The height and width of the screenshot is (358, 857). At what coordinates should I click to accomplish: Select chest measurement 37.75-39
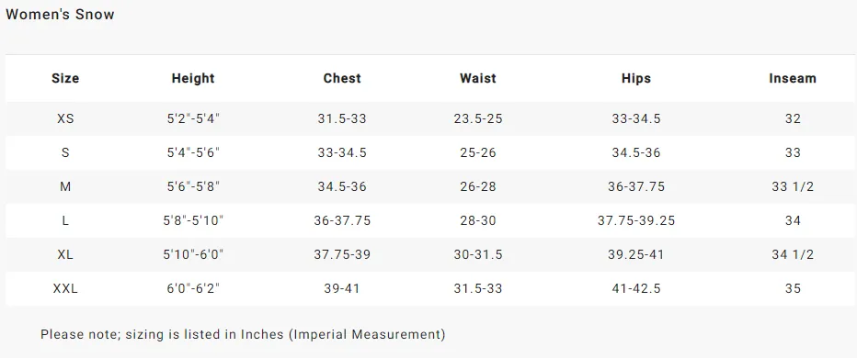click(x=342, y=254)
